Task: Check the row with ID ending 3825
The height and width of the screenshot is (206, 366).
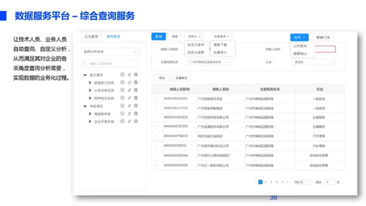Action: click(156, 117)
